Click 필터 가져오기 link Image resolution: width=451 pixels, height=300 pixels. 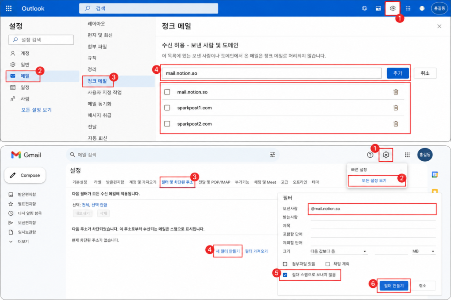tap(256, 251)
